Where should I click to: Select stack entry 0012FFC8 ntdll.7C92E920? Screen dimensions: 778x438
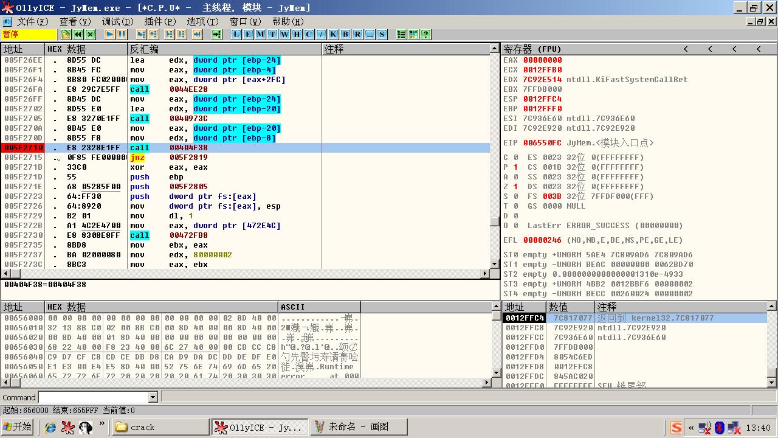click(635, 328)
